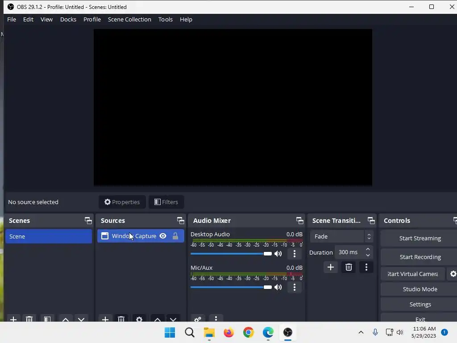Open Mic/Aux options three dots
This screenshot has height=343, width=457.
pos(295,287)
